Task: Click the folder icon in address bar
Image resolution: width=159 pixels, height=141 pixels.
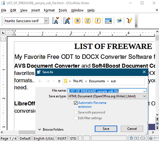Action: tap(66, 81)
